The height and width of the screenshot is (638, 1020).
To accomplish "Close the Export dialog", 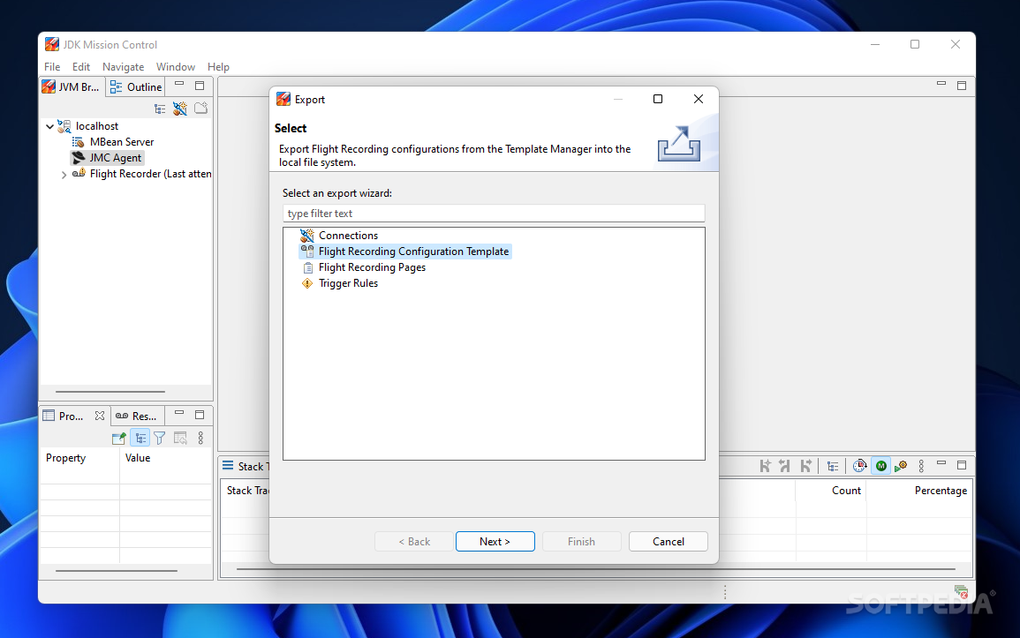I will click(x=698, y=99).
